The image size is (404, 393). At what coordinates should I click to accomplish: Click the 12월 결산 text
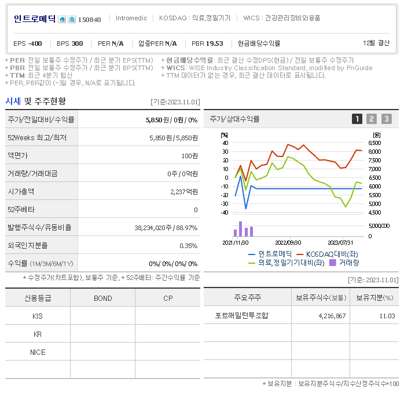point(376,43)
